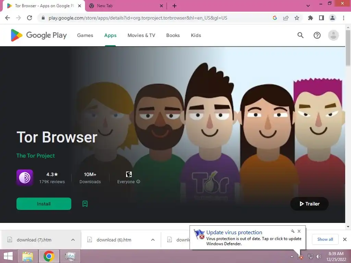The width and height of the screenshot is (351, 263).
Task: Click the browser forward arrow
Action: [x=19, y=18]
